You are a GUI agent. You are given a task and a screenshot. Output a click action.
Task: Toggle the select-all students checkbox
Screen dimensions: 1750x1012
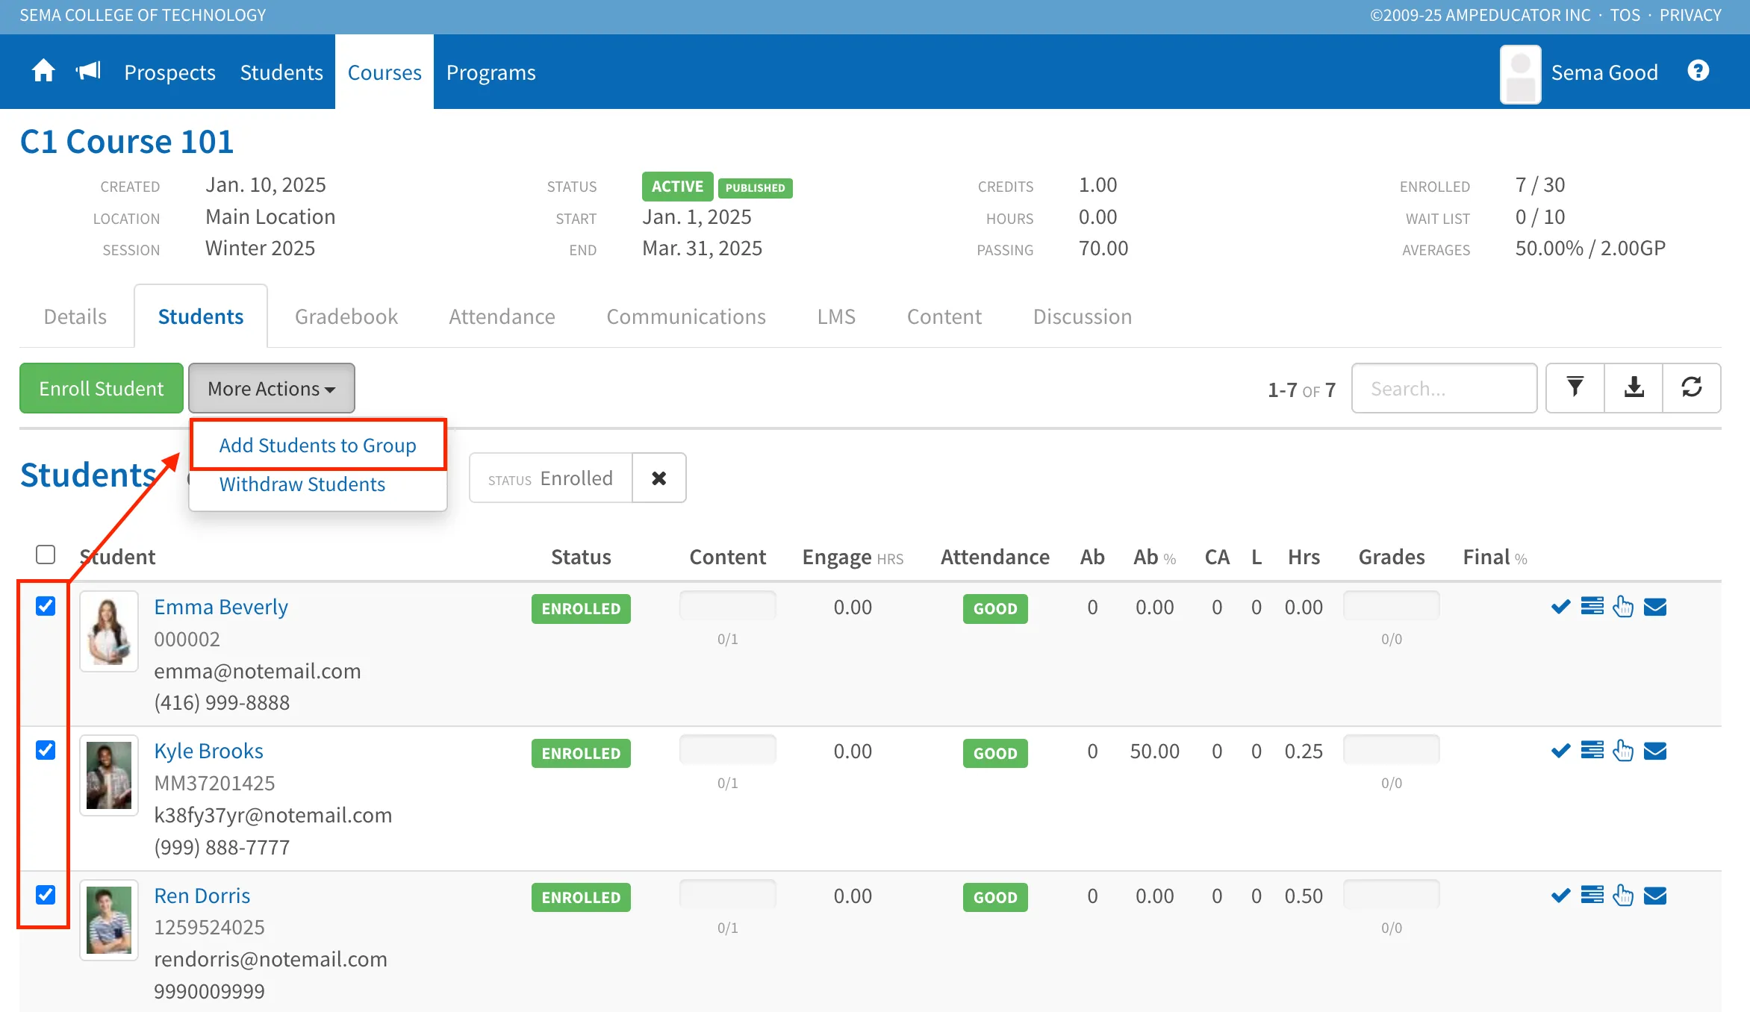[46, 555]
